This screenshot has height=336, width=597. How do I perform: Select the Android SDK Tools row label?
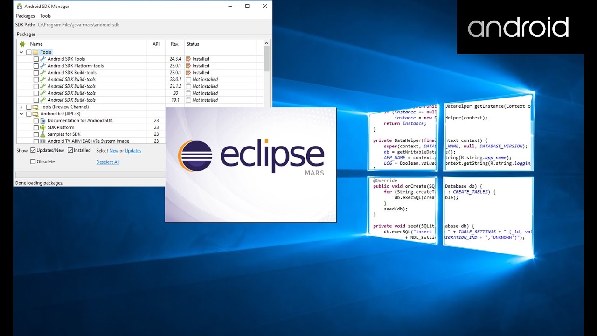click(x=66, y=59)
